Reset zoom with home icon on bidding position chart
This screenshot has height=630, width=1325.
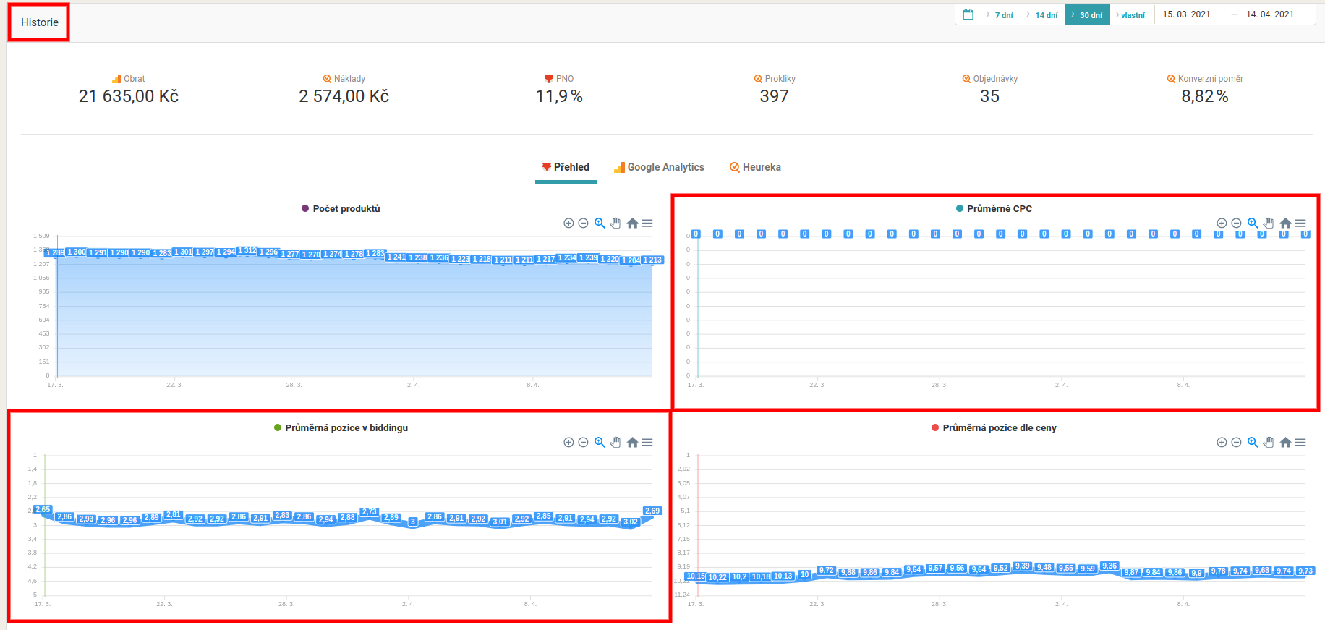point(632,443)
